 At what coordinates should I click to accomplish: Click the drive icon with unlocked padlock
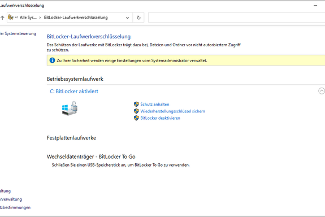(70, 108)
